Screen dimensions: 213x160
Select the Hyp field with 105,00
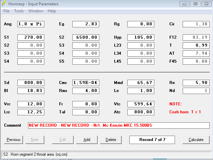click(x=141, y=37)
